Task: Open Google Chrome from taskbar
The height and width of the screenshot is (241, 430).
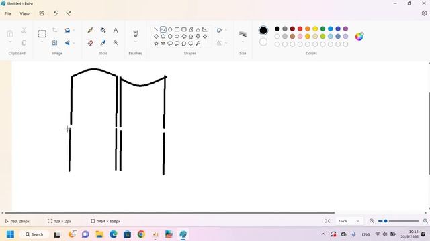Action: pos(141,234)
